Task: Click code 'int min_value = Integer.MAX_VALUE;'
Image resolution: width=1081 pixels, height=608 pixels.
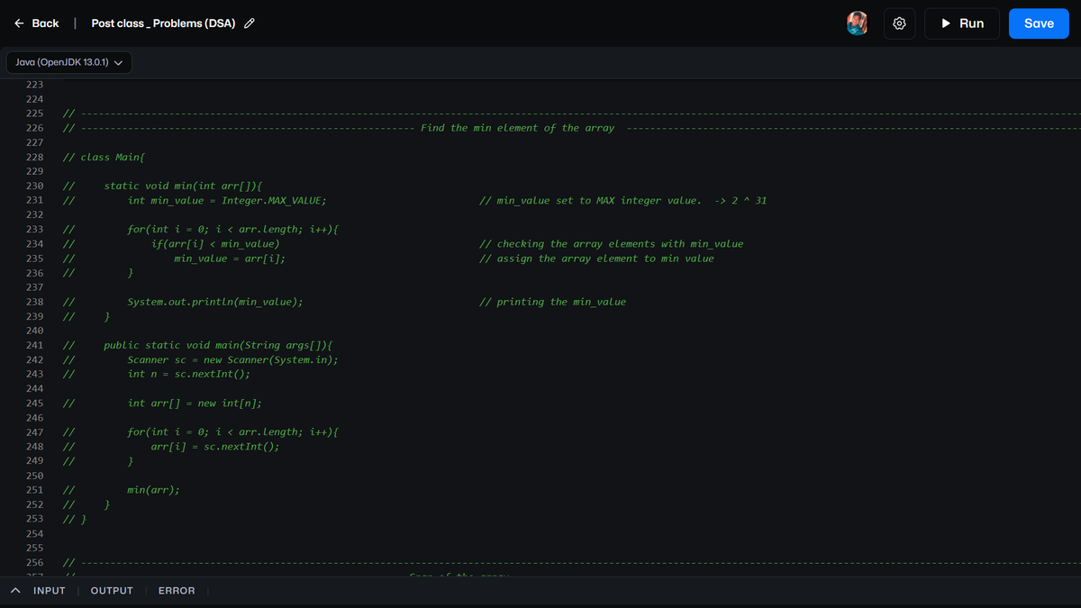Action: pyautogui.click(x=227, y=200)
